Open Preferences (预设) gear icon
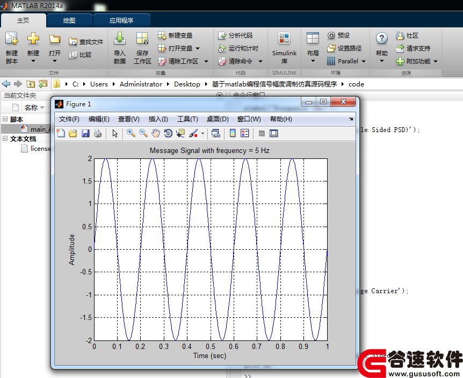The height and width of the screenshot is (378, 463). click(331, 35)
